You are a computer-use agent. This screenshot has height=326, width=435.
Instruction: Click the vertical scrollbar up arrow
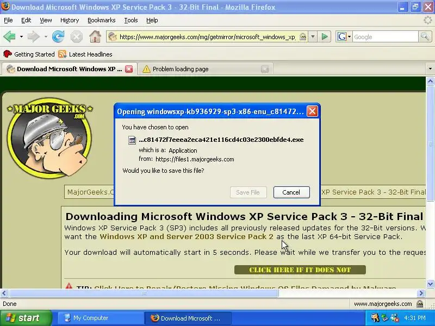pos(430,81)
